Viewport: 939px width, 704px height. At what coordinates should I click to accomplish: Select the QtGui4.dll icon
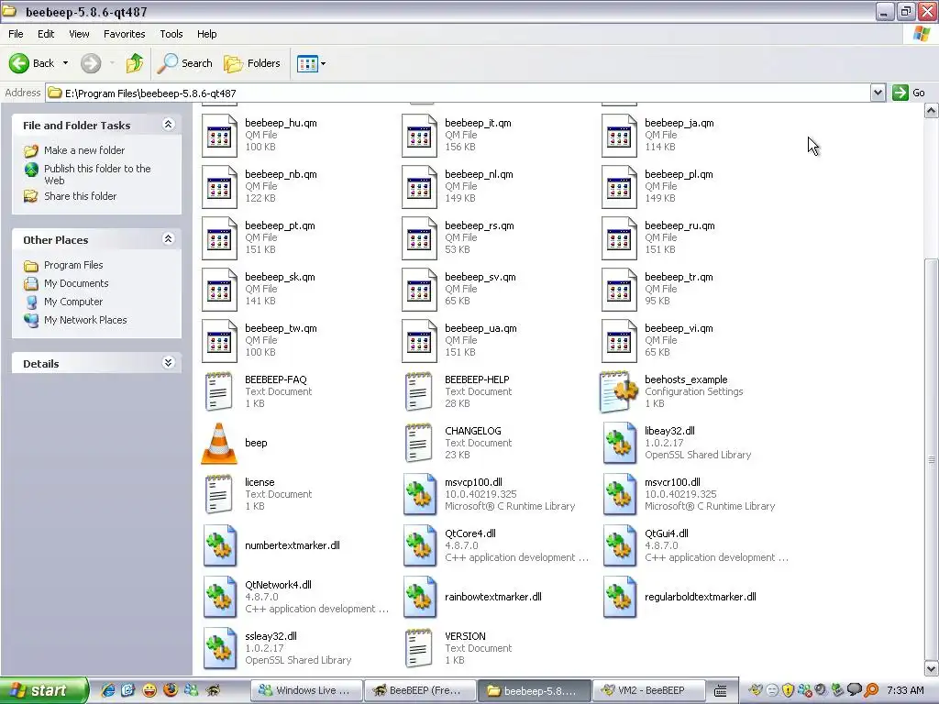(619, 546)
